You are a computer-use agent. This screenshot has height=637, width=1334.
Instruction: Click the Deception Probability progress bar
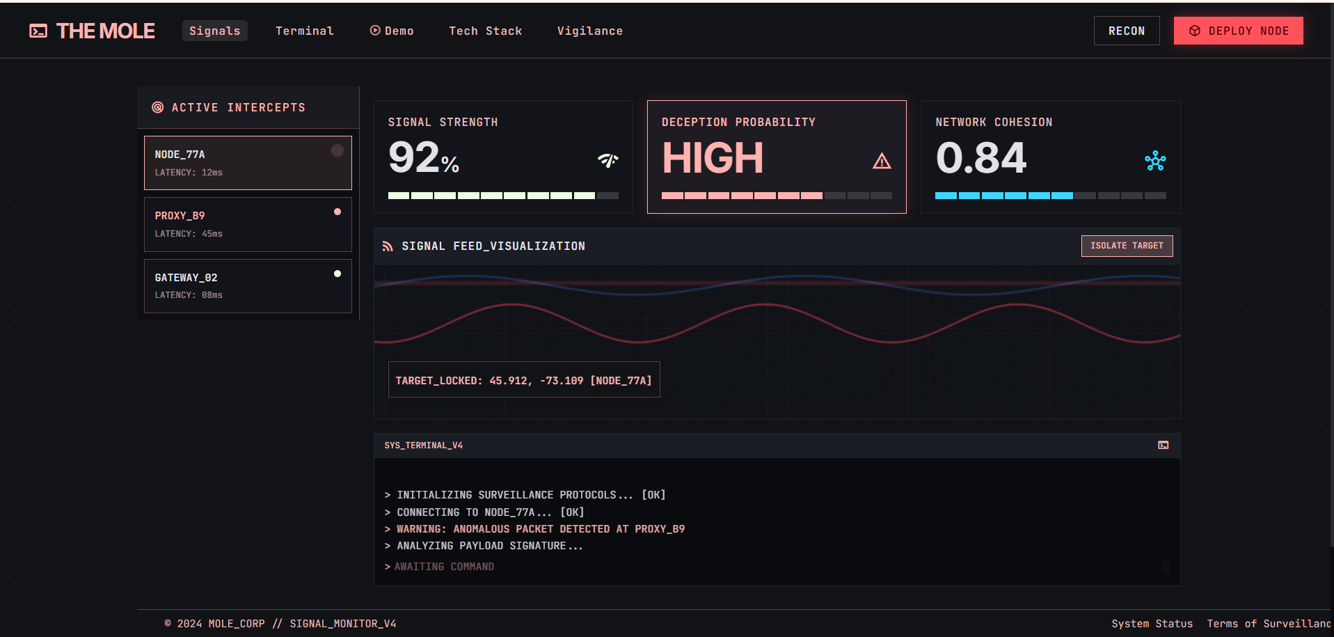coord(777,196)
